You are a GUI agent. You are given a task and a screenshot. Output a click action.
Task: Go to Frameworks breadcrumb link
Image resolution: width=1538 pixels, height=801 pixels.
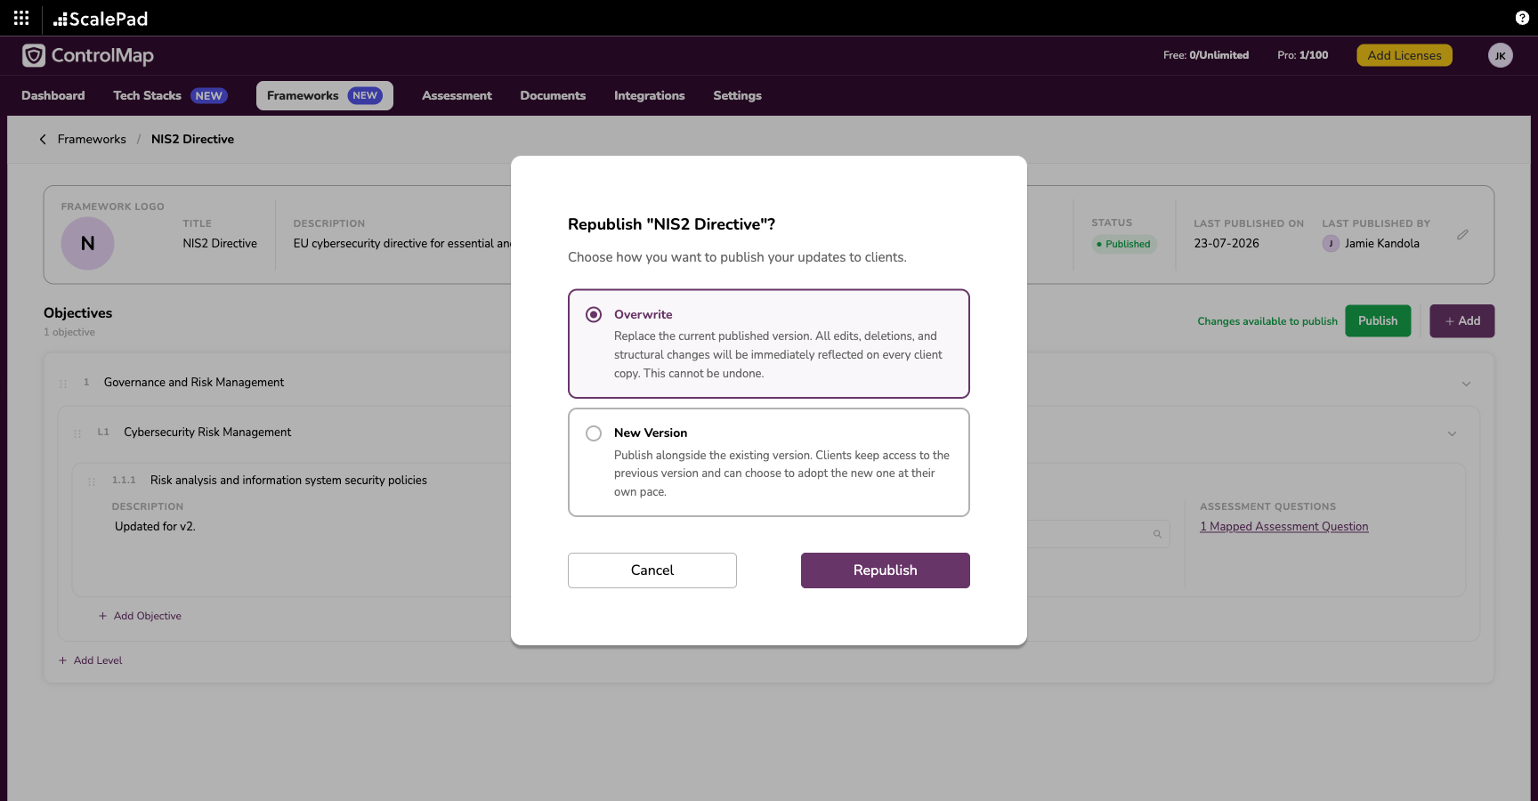tap(92, 139)
